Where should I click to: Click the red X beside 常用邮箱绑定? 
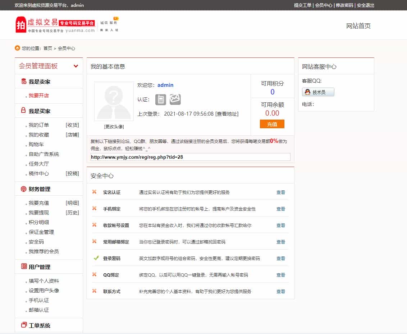95,241
